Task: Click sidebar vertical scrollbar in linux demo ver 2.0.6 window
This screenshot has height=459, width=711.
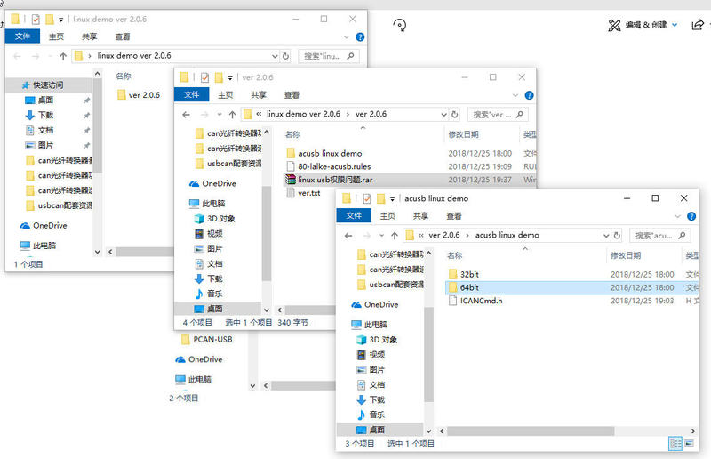Action: click(98, 125)
